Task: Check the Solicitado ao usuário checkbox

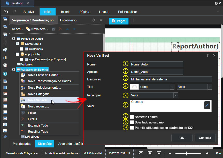Action: pos(132,122)
